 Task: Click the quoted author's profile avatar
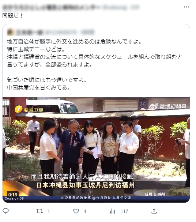click(10, 32)
